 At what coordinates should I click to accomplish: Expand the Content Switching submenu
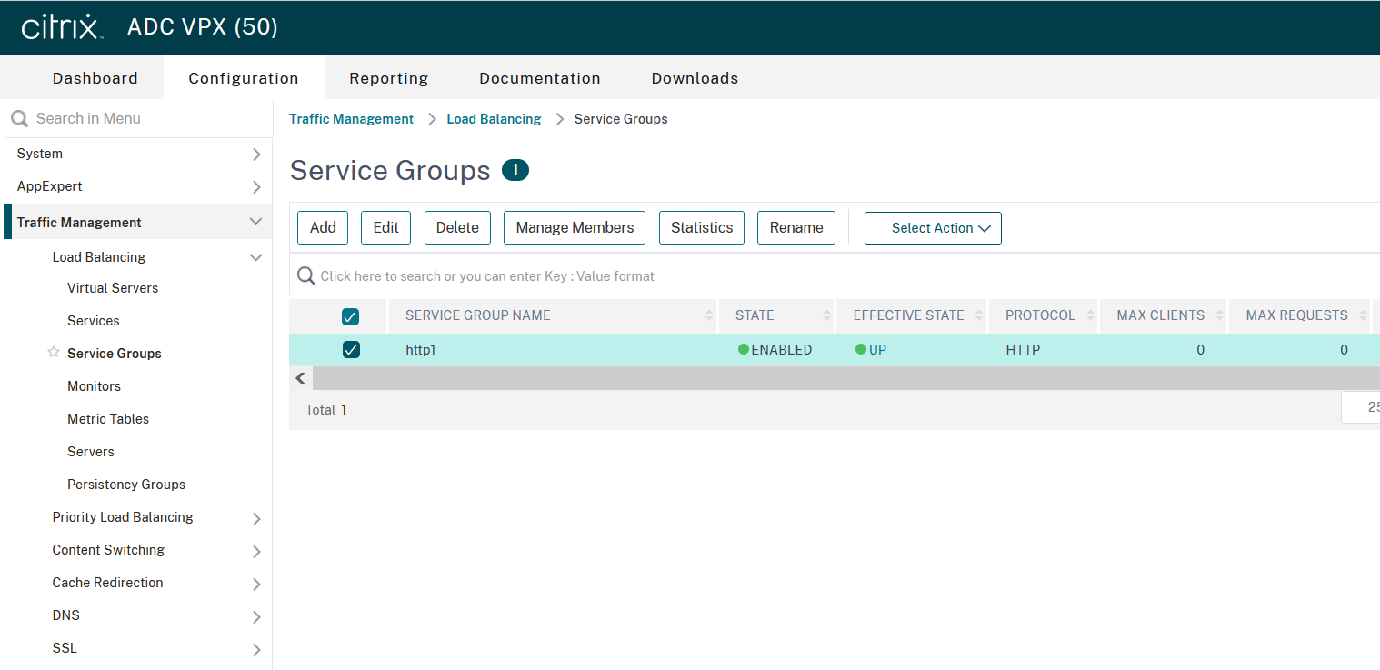[x=256, y=551]
